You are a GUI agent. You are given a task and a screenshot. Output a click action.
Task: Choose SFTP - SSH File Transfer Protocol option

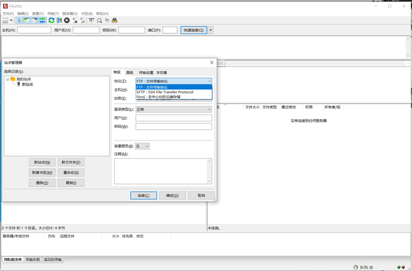pos(174,92)
